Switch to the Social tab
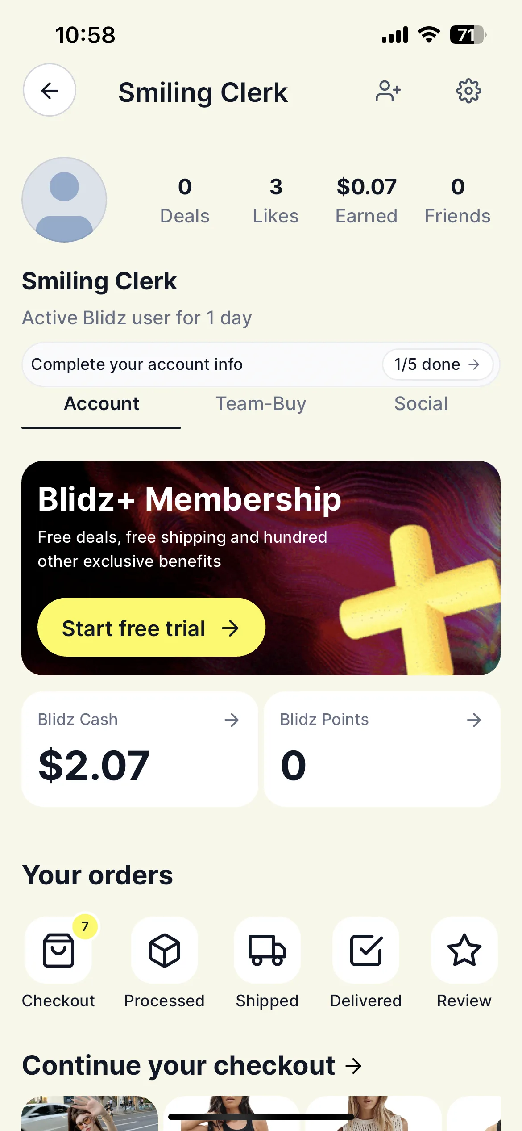 (421, 404)
